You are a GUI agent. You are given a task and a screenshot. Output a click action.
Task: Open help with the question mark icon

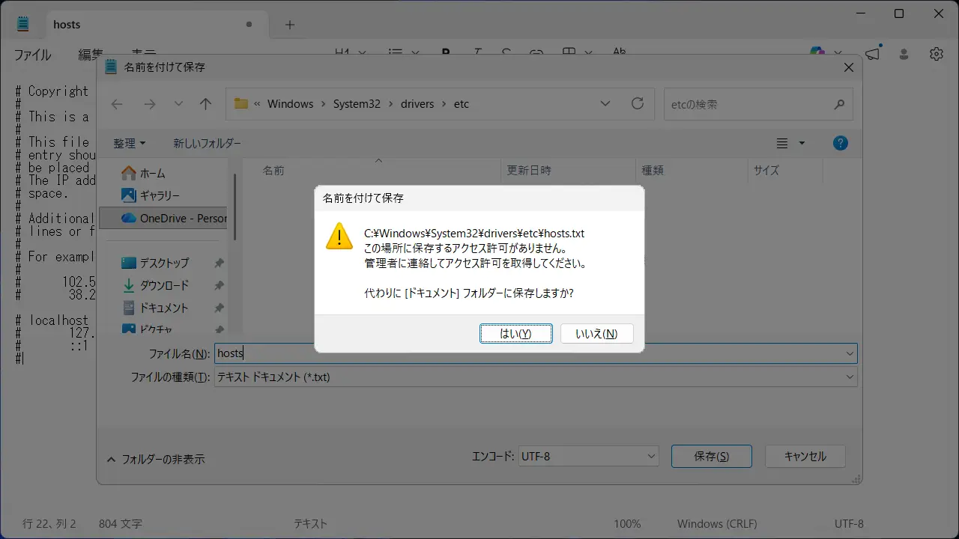(x=841, y=143)
